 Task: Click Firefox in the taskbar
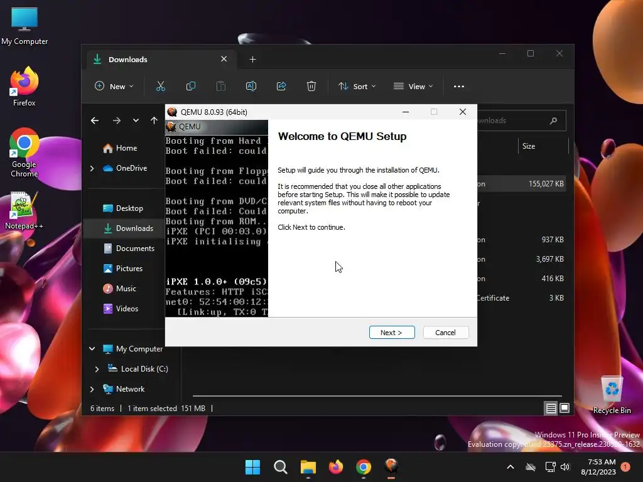336,467
